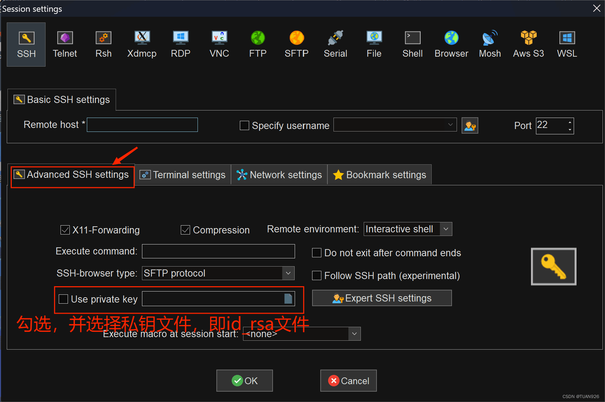The height and width of the screenshot is (402, 605).
Task: Select the Basic SSH settings tab
Action: [x=62, y=99]
